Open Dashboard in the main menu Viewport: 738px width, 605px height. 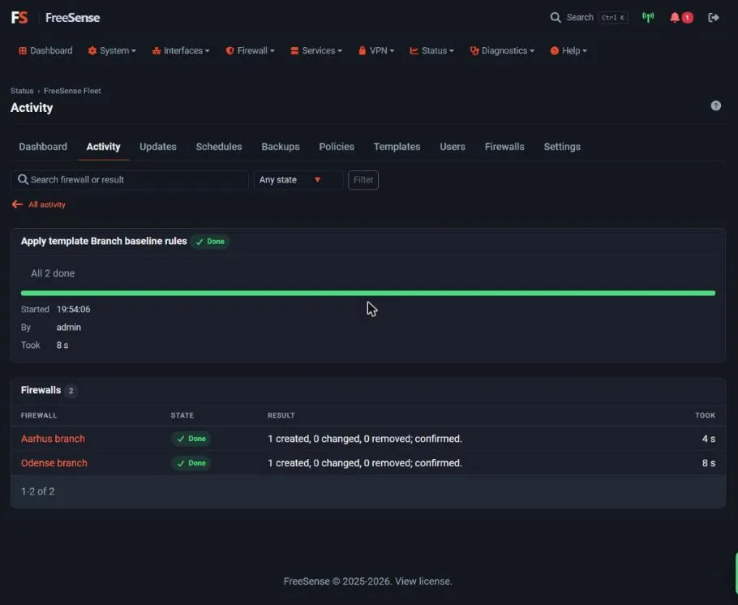(45, 50)
